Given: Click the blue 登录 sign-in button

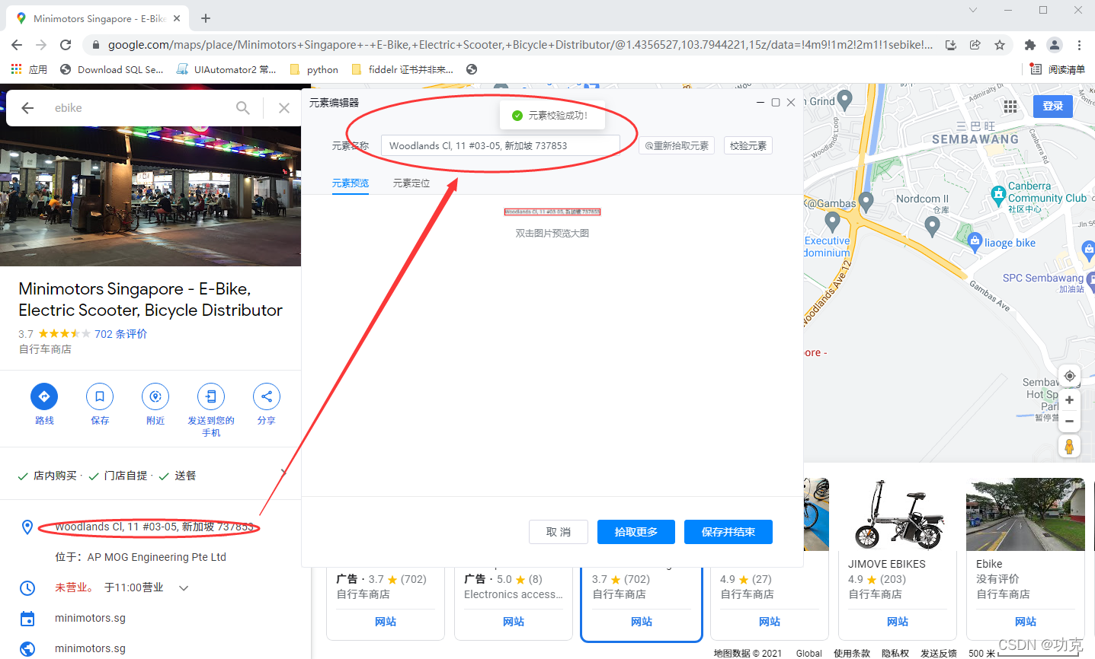Looking at the screenshot, I should pyautogui.click(x=1053, y=107).
